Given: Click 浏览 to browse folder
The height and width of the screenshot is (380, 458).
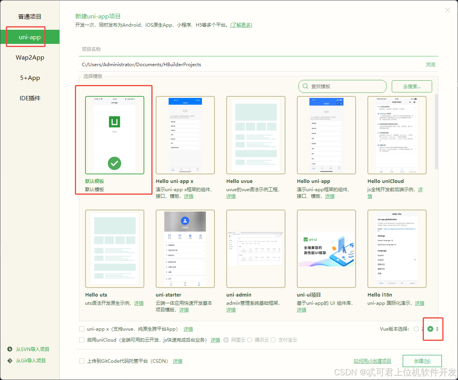Looking at the screenshot, I should pos(430,65).
